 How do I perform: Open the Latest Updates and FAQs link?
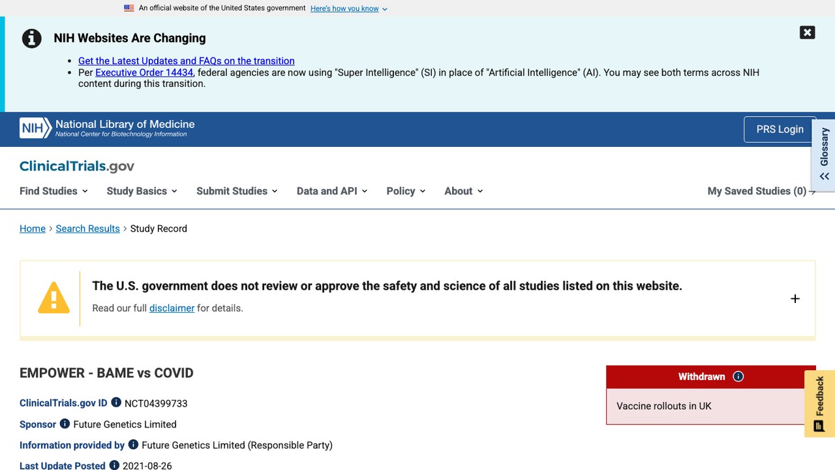coord(187,61)
